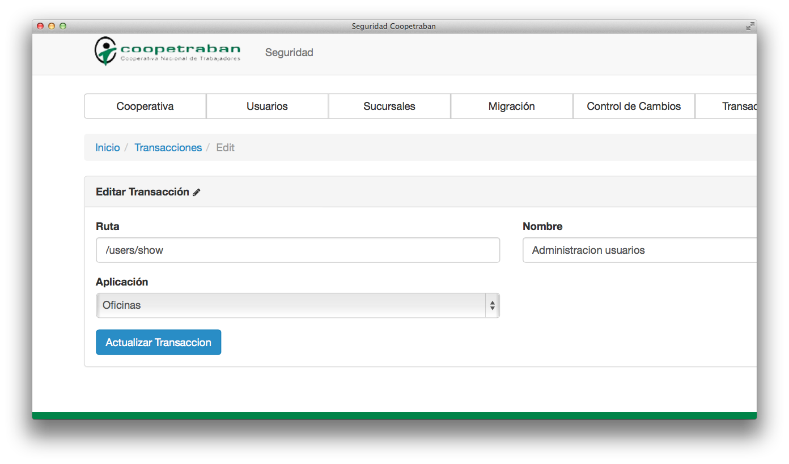Click the Nombre field label

click(x=542, y=226)
